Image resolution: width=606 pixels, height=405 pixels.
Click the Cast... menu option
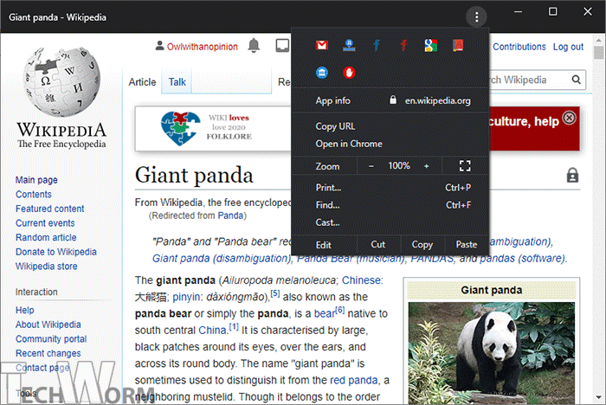pos(327,223)
